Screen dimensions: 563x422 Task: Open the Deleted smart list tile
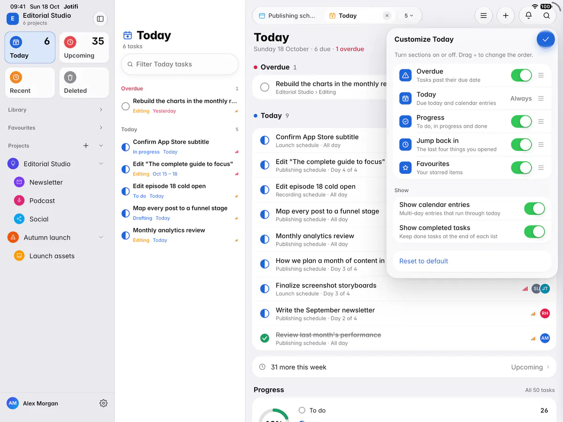[x=84, y=83]
